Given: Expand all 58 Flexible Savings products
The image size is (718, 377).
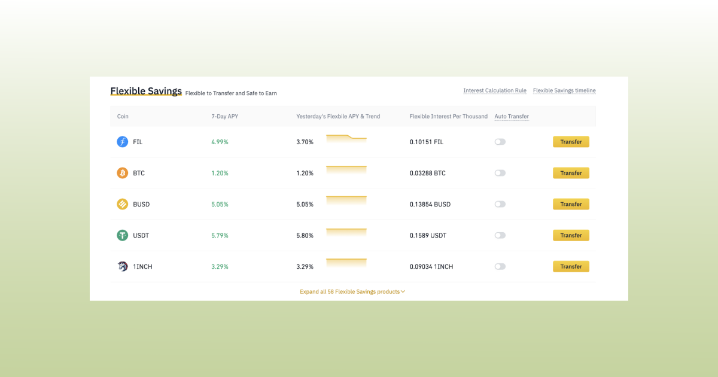Looking at the screenshot, I should [x=352, y=291].
